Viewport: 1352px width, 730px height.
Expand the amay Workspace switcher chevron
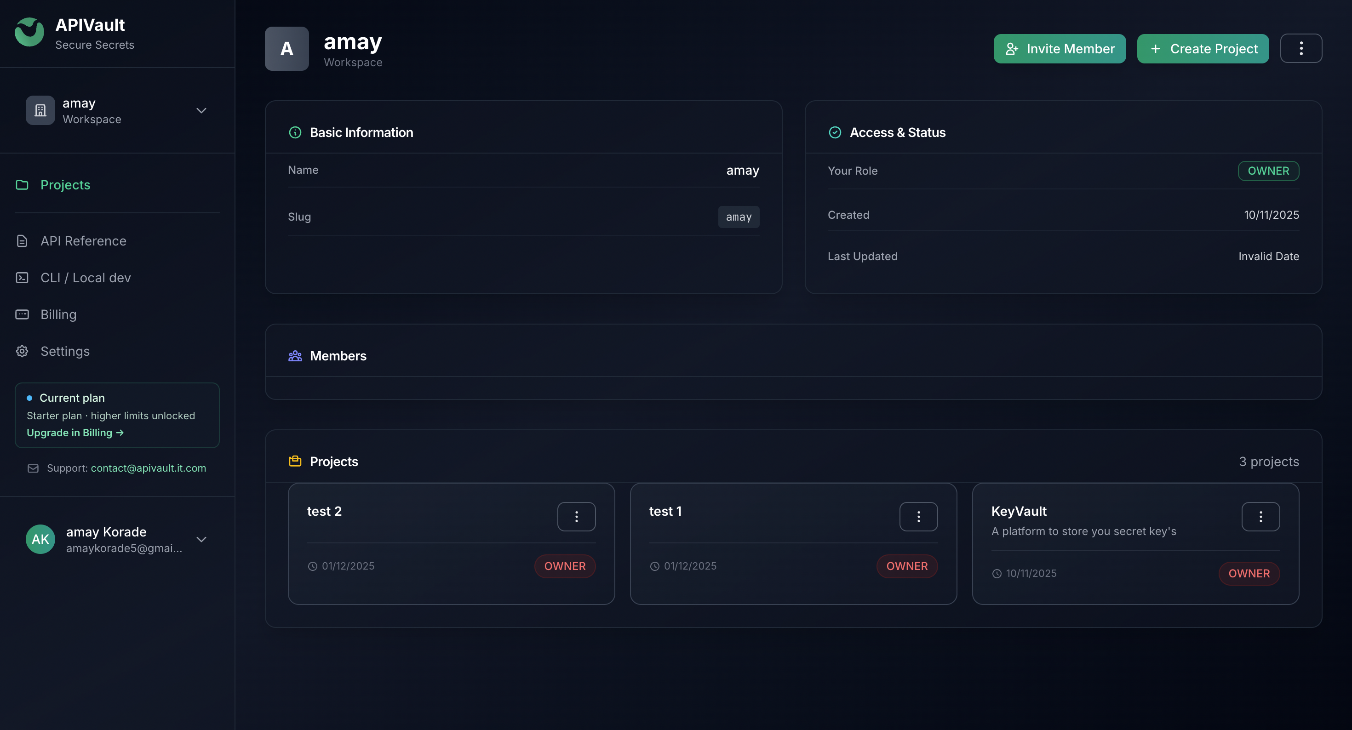tap(201, 111)
